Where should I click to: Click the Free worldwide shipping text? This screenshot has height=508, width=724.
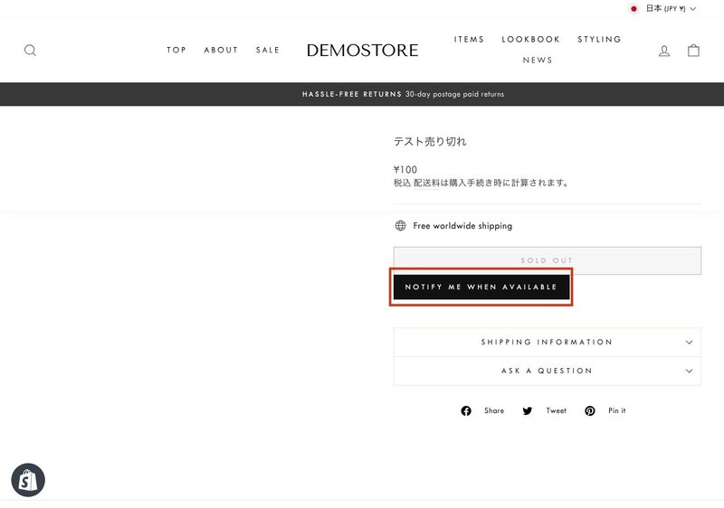click(x=462, y=225)
